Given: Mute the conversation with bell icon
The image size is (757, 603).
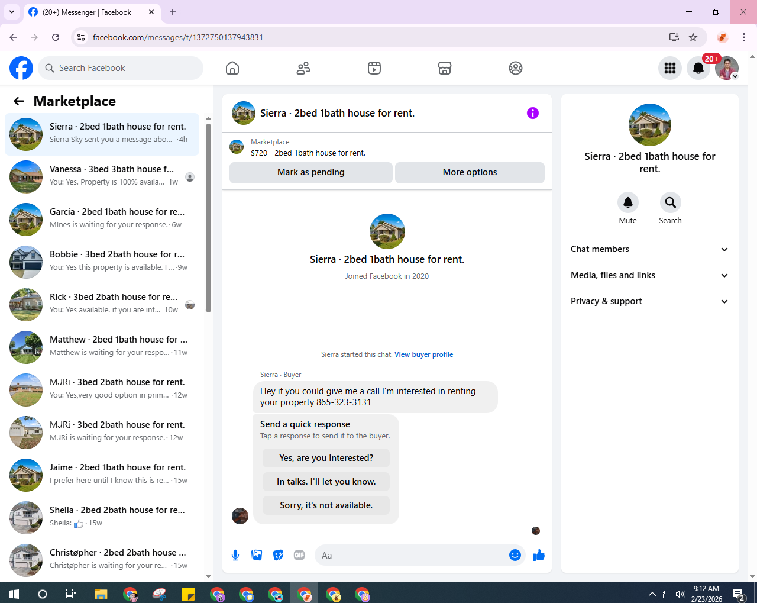Looking at the screenshot, I should pos(628,202).
